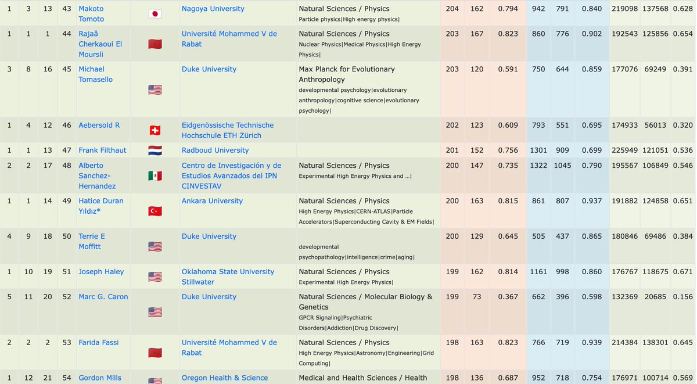Open Duke University link in Michael Tomasello row
The image size is (697, 384).
(x=209, y=69)
